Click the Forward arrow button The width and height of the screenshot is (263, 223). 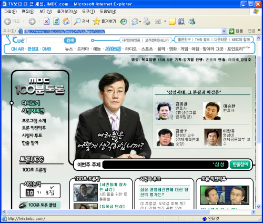coord(32,22)
